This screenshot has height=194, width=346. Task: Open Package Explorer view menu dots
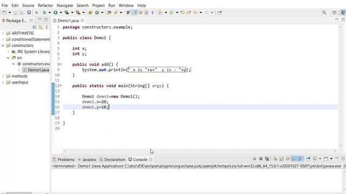pyautogui.click(x=46, y=27)
